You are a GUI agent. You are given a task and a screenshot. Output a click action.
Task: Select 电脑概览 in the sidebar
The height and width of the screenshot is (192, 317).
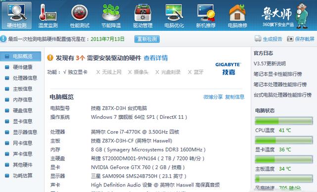tap(20, 56)
